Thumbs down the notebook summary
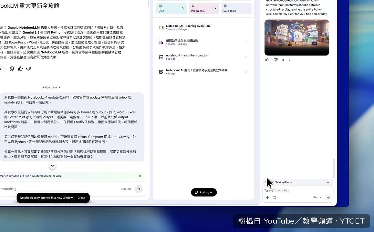374x232 pixels. (x=28, y=69)
